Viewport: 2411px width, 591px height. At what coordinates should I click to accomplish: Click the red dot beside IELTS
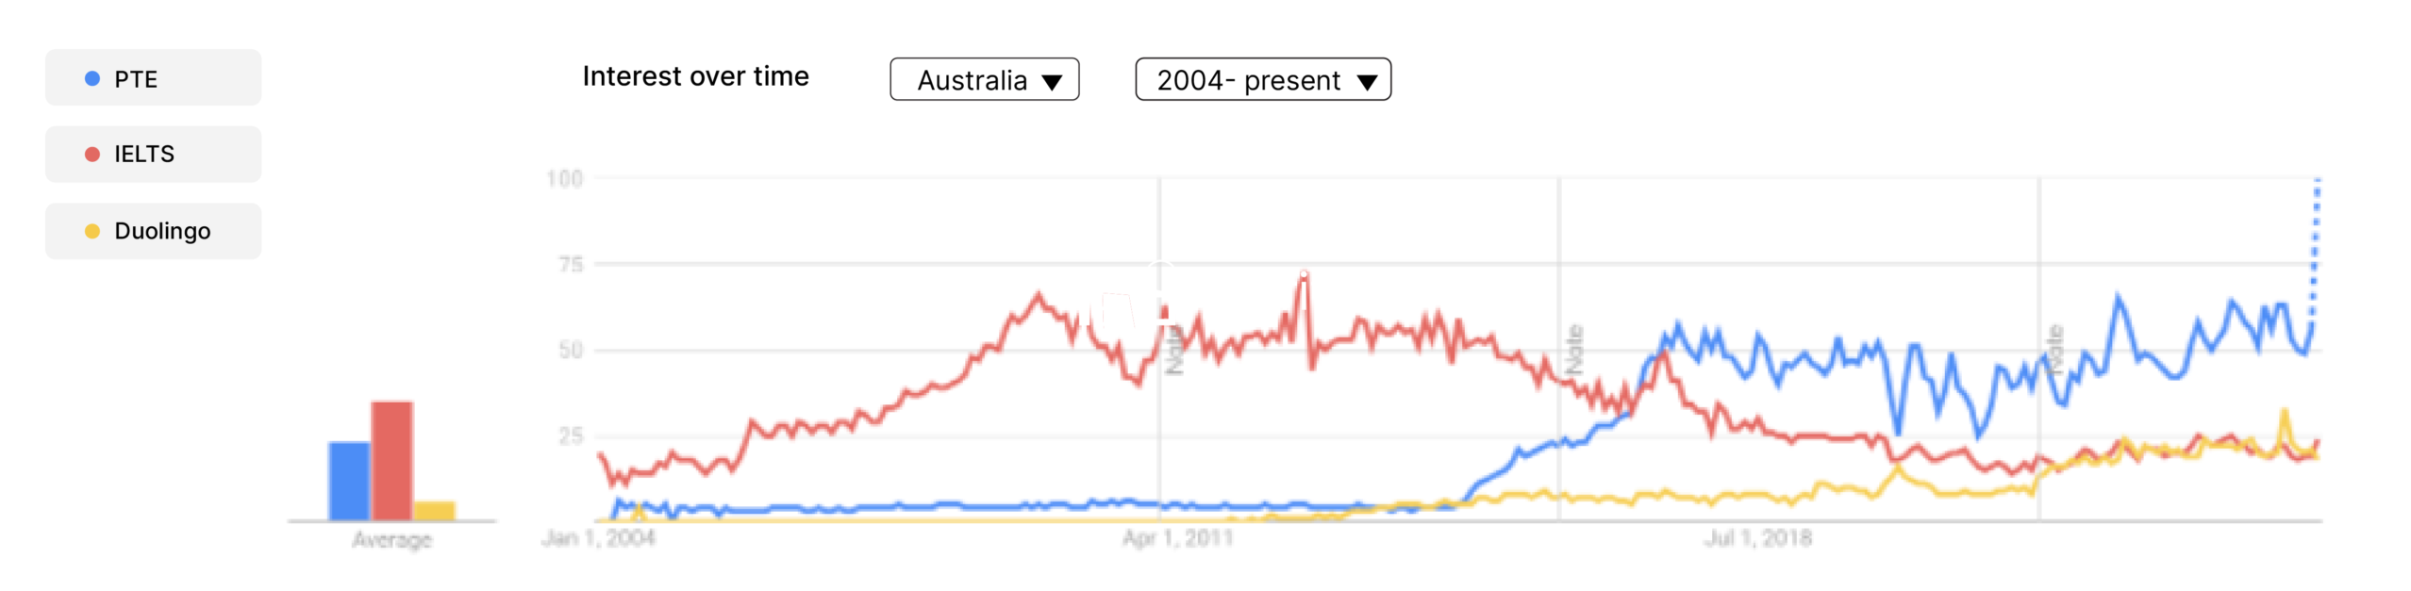coord(92,154)
